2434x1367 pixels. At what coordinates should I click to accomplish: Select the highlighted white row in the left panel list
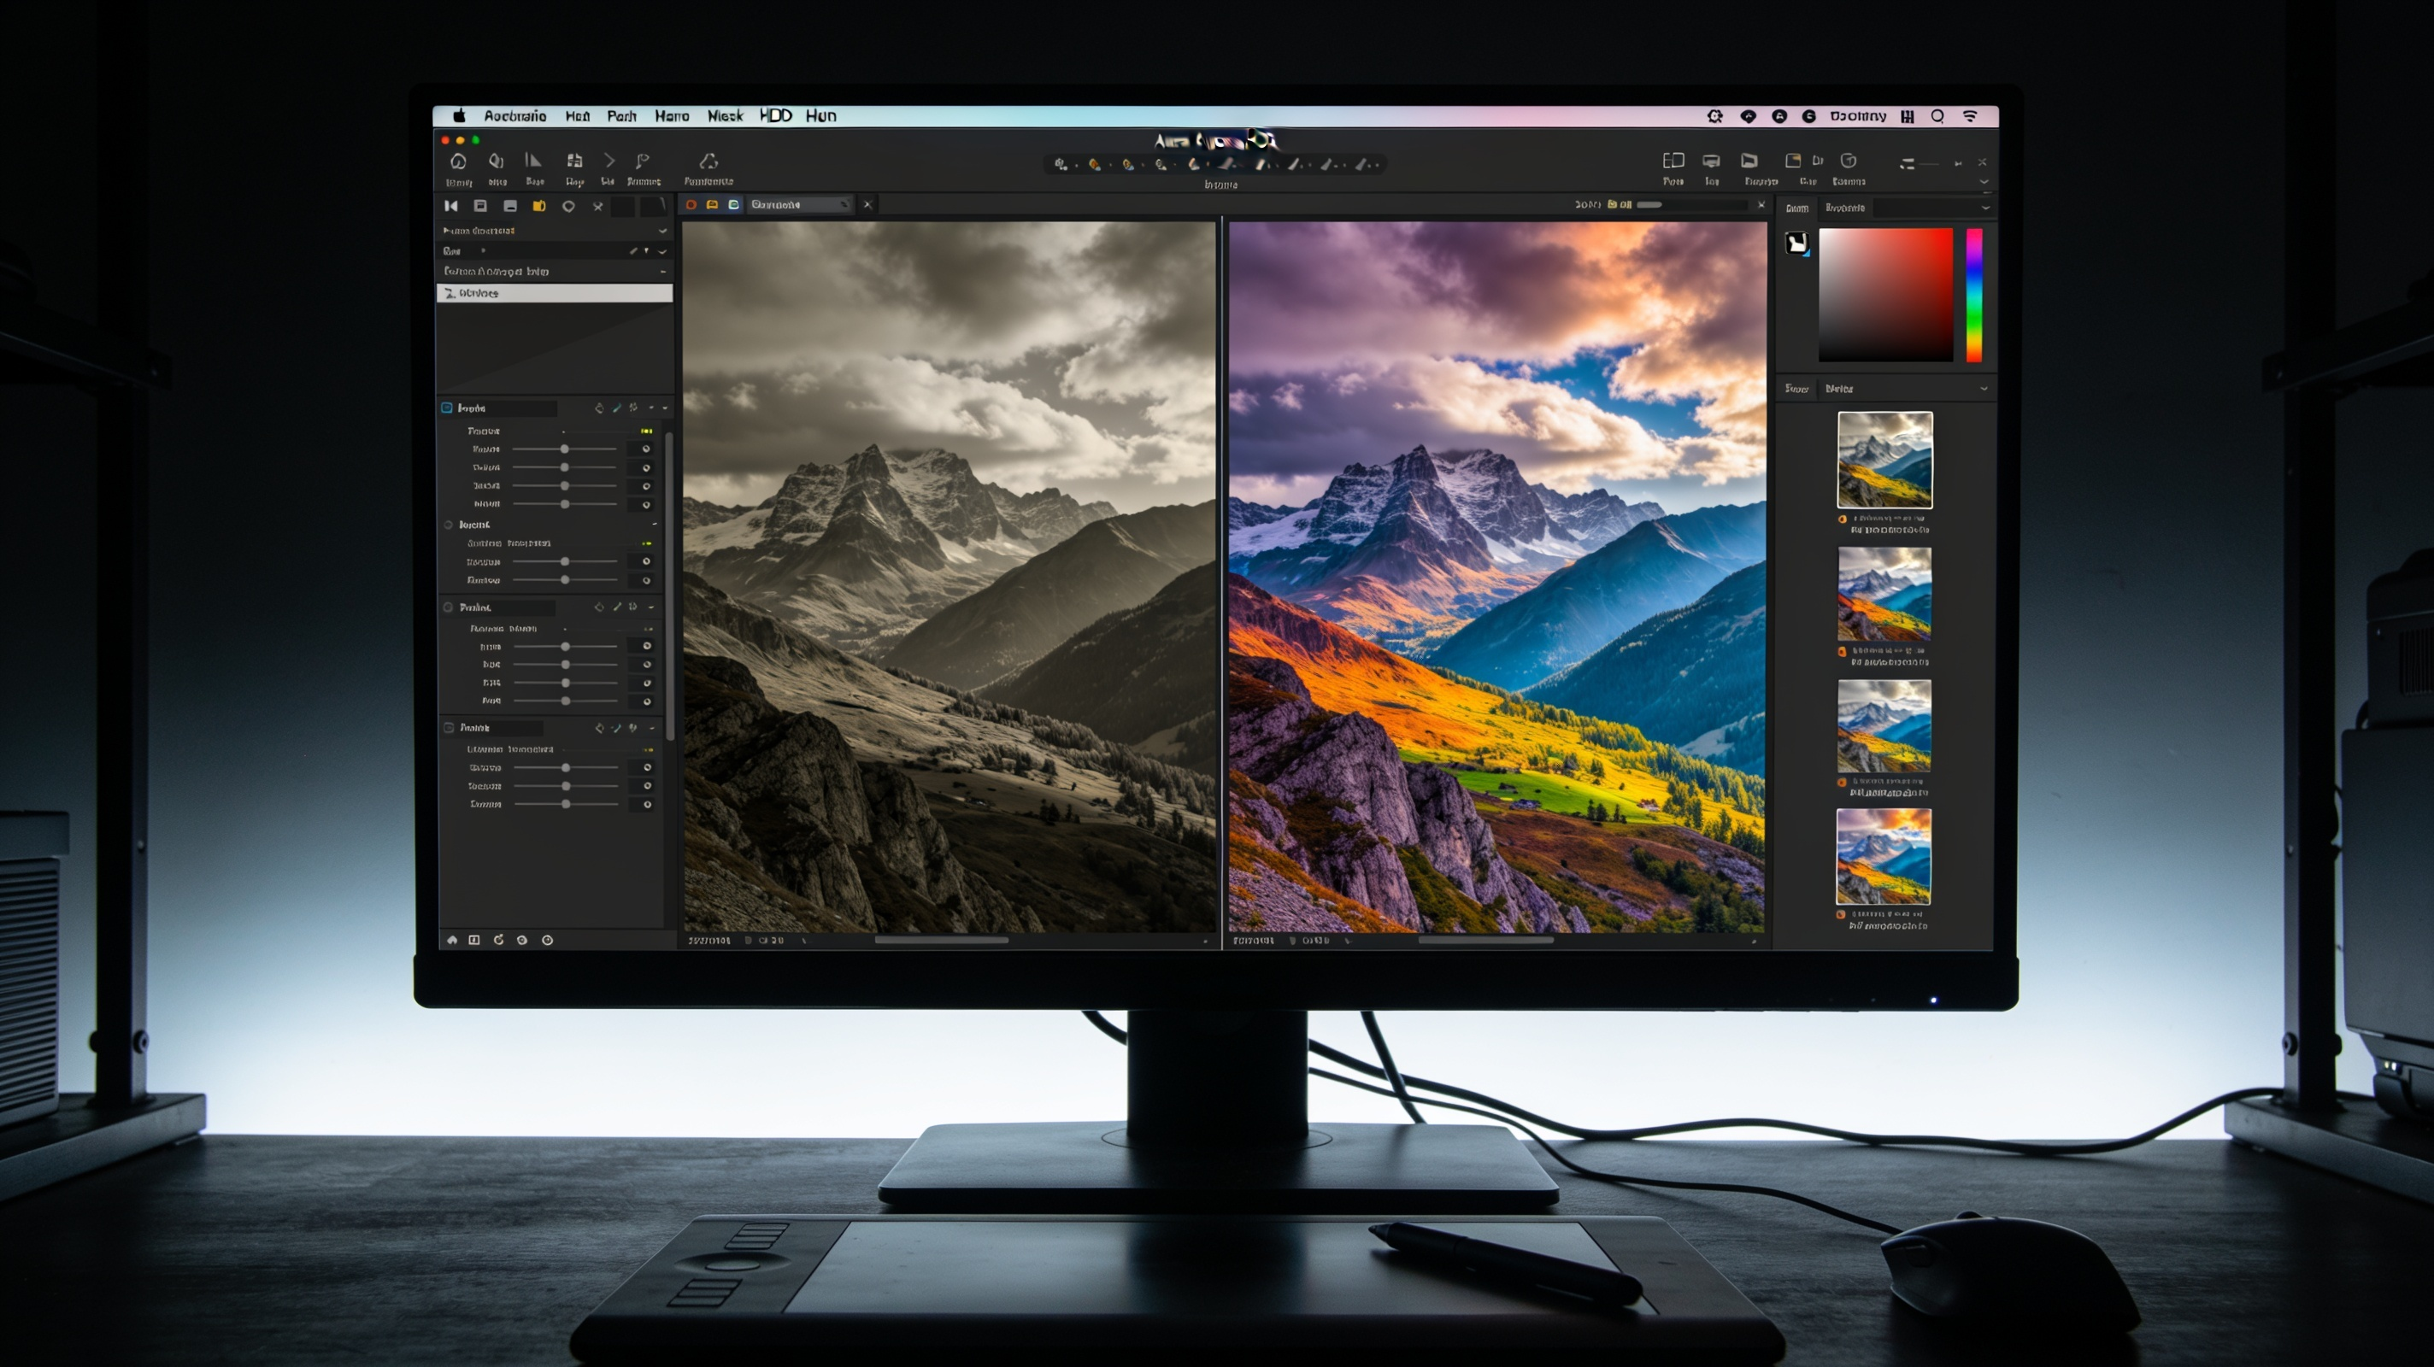click(555, 294)
